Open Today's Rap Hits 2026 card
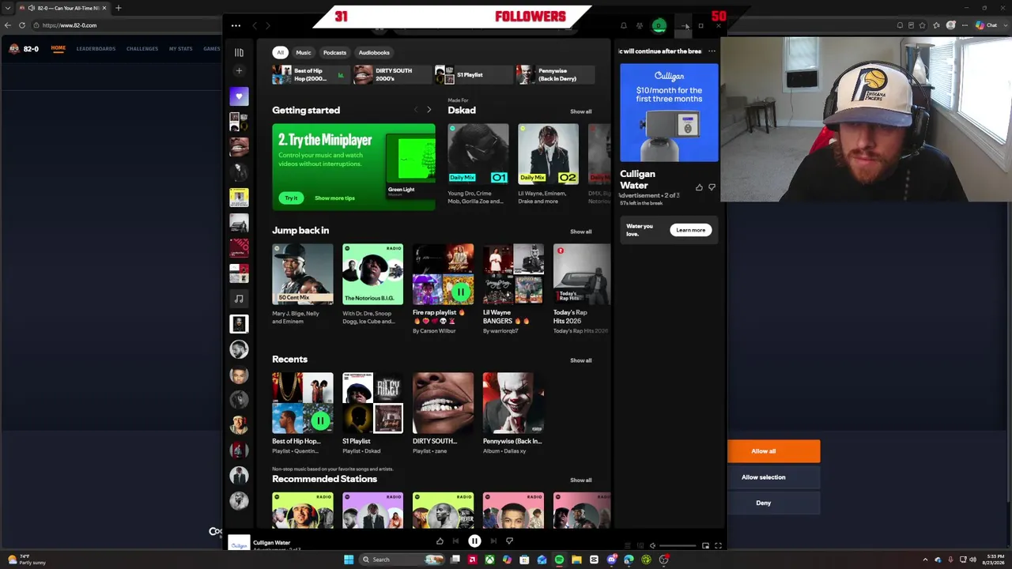 (x=582, y=289)
